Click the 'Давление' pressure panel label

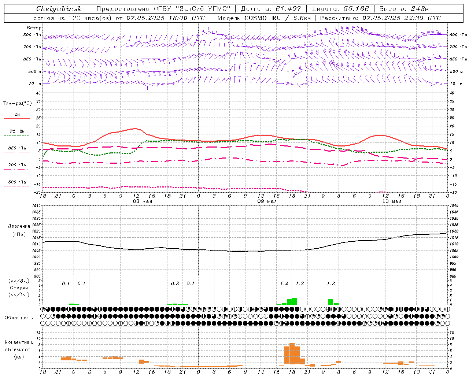pos(19,226)
